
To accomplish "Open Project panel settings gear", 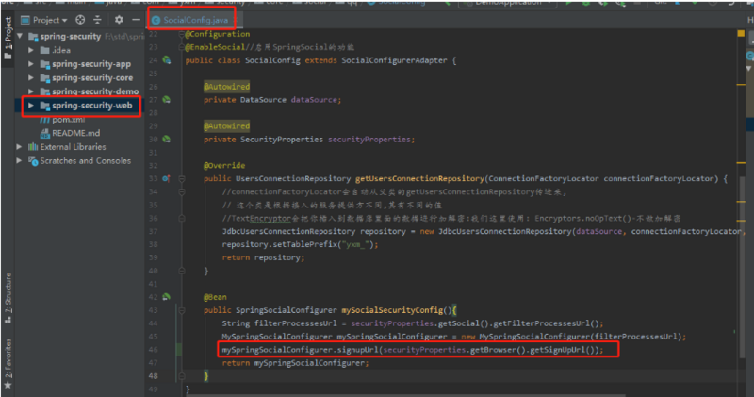I will (119, 20).
